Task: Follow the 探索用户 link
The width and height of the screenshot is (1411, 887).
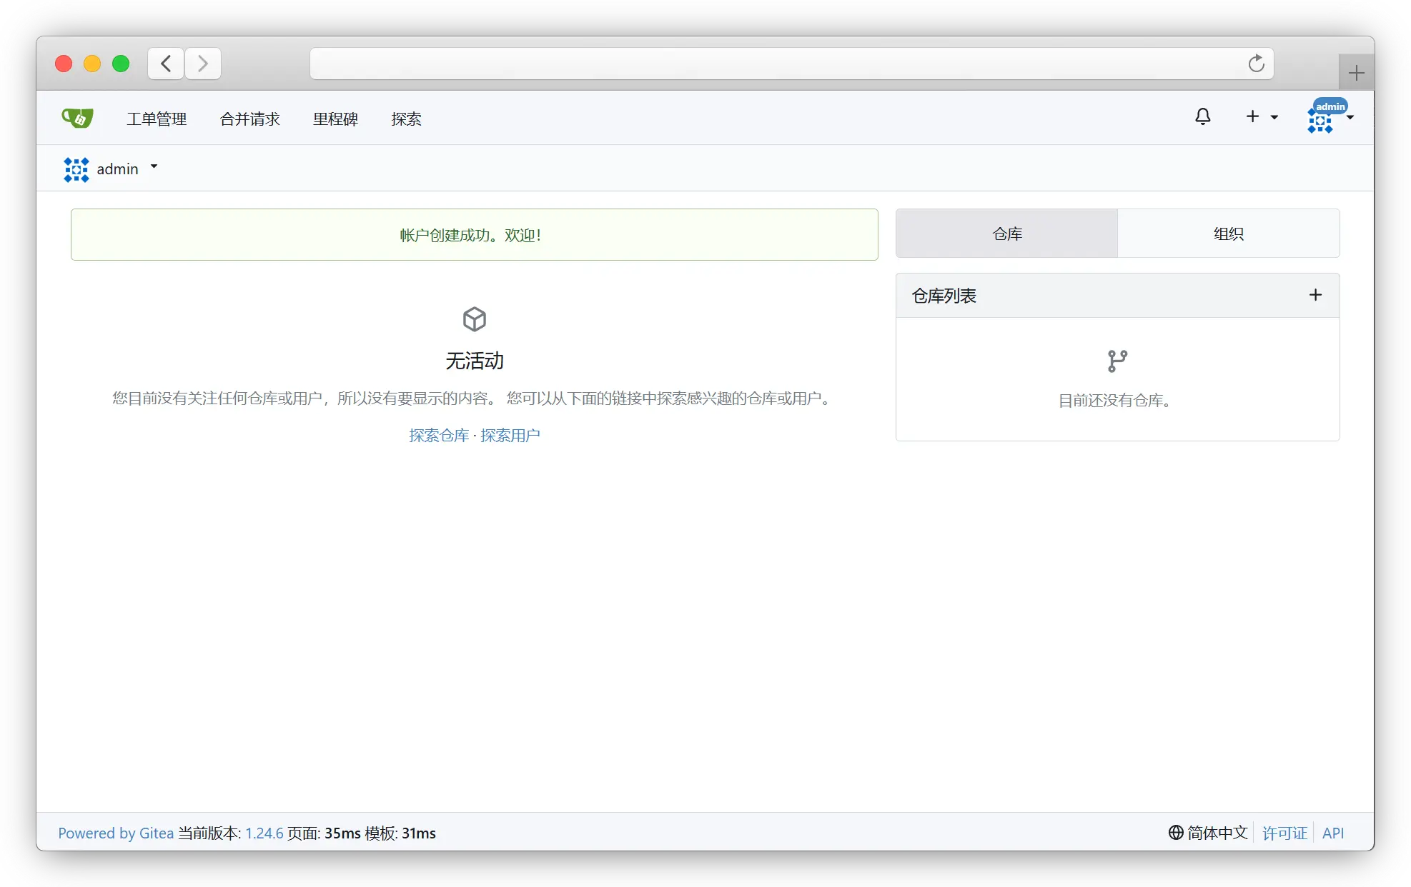Action: pos(510,436)
